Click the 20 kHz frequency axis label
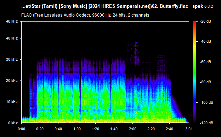The image size is (221, 137). [12, 81]
